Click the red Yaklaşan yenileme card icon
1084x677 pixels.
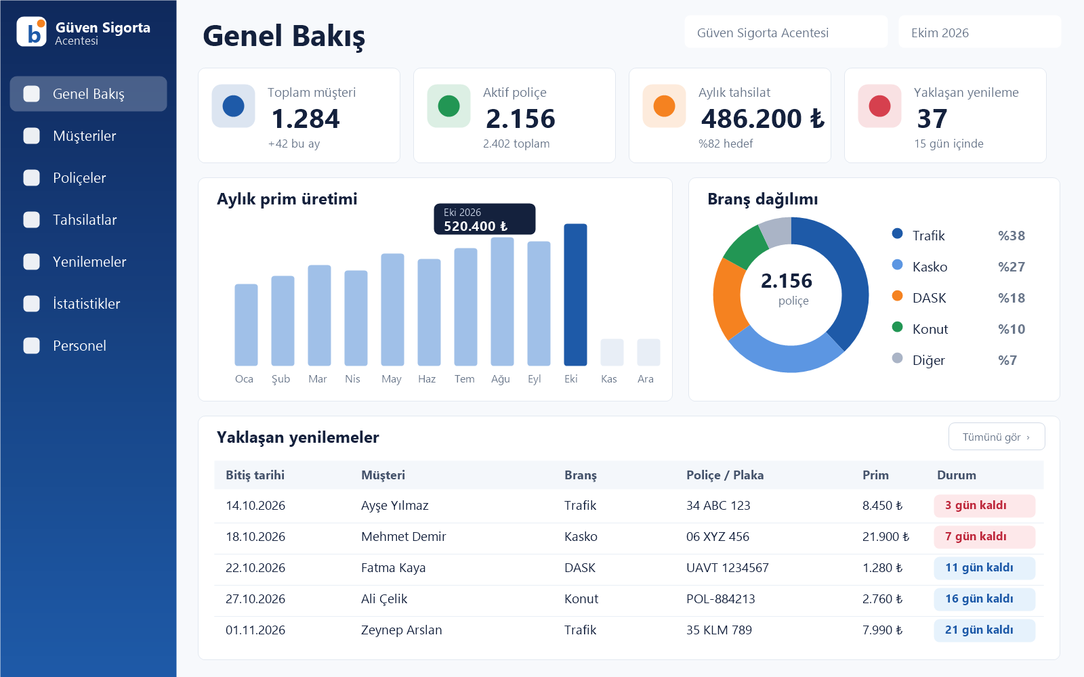click(880, 106)
